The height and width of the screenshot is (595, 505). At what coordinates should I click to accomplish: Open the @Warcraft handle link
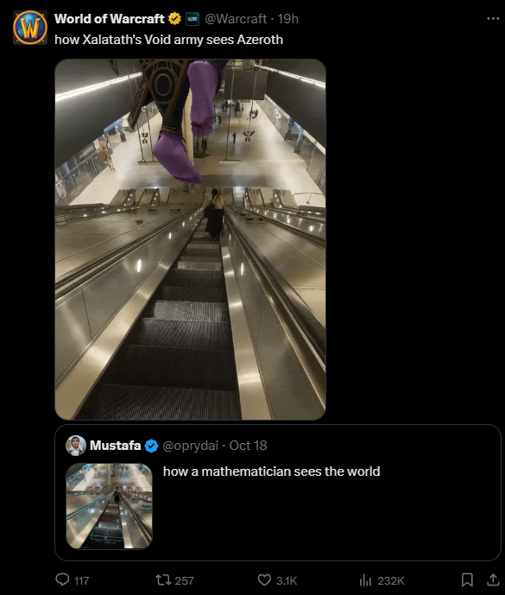[236, 19]
